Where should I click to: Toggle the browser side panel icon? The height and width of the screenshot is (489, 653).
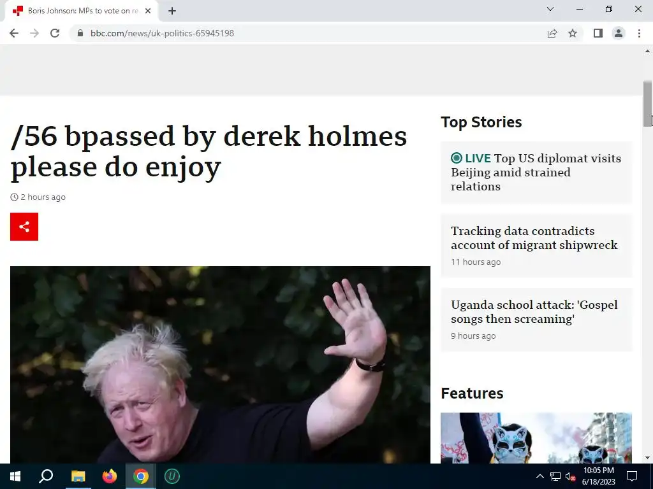[598, 33]
